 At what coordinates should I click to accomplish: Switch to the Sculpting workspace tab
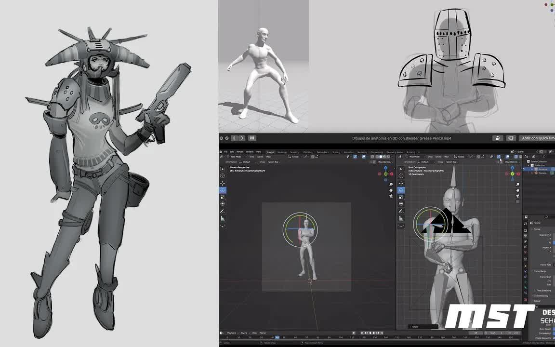pos(294,152)
